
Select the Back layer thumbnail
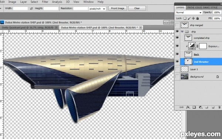(188, 54)
